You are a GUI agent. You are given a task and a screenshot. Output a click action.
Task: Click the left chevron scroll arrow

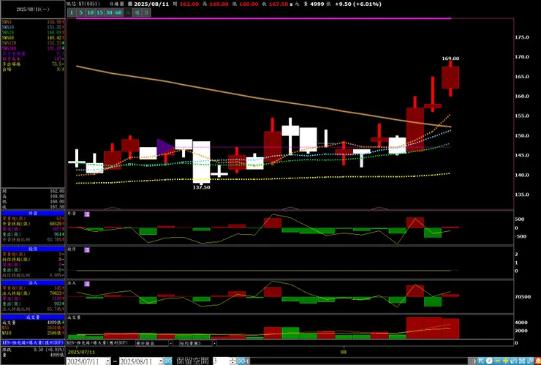pos(248,361)
